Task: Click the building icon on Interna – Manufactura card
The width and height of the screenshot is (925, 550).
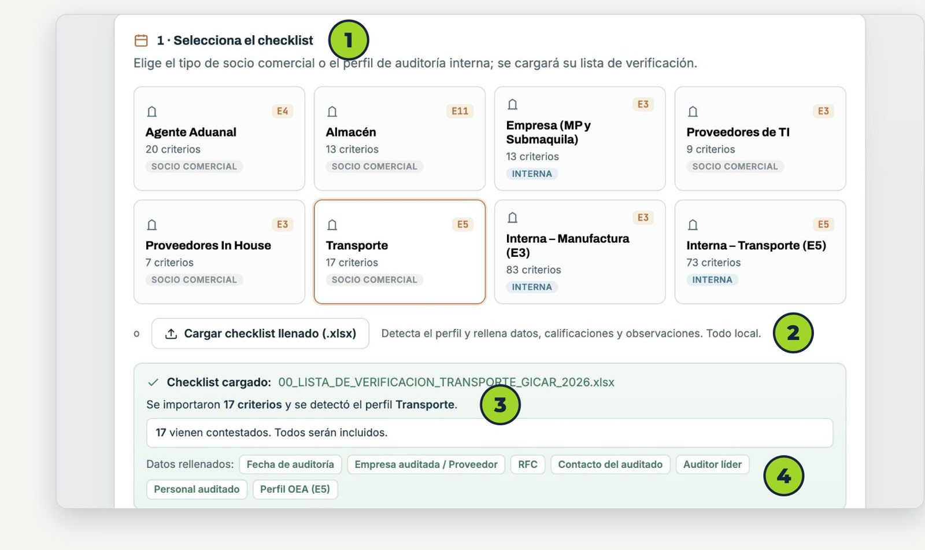Action: [x=513, y=218]
